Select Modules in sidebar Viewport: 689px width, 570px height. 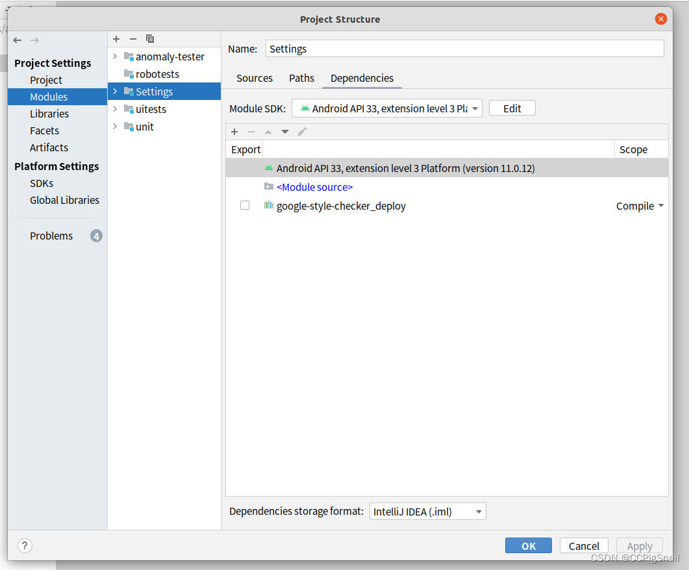coord(58,97)
